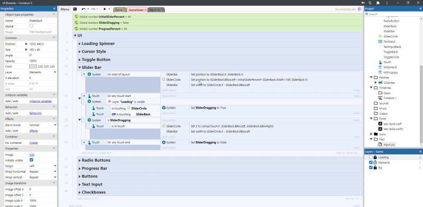Switch to the GameSheet tab
The image size is (423, 207).
tap(136, 10)
